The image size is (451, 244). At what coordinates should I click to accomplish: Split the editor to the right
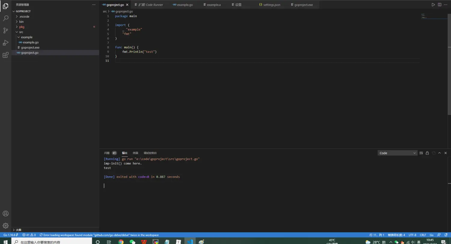pyautogui.click(x=440, y=5)
